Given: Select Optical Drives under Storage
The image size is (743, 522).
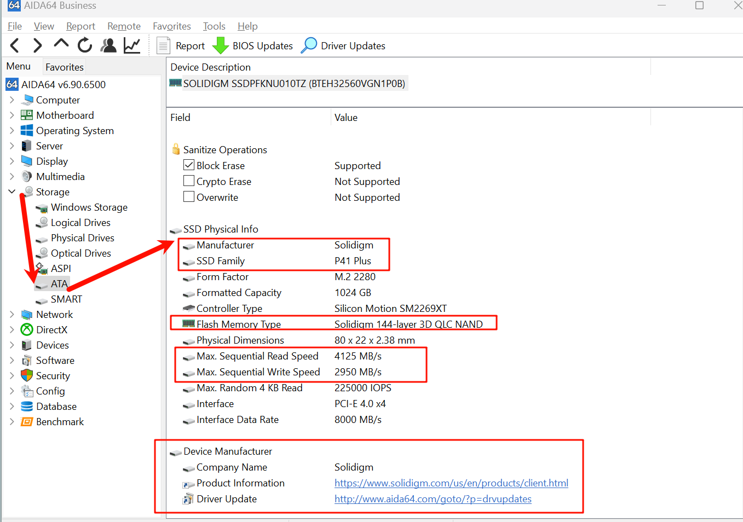Looking at the screenshot, I should (81, 253).
